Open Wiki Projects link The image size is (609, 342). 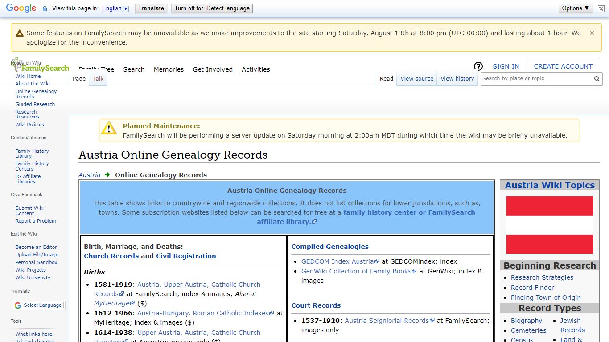pos(30,270)
